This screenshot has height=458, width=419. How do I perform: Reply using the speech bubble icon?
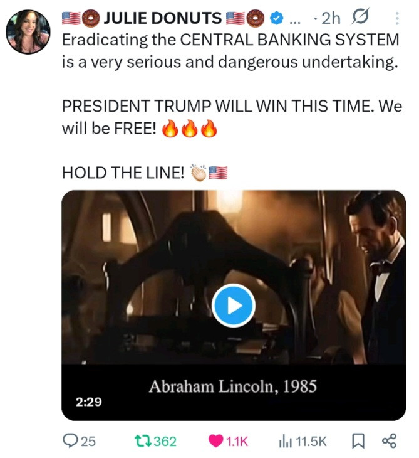point(70,441)
